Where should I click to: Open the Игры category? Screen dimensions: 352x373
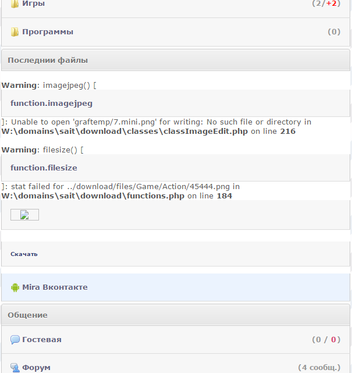click(x=33, y=3)
